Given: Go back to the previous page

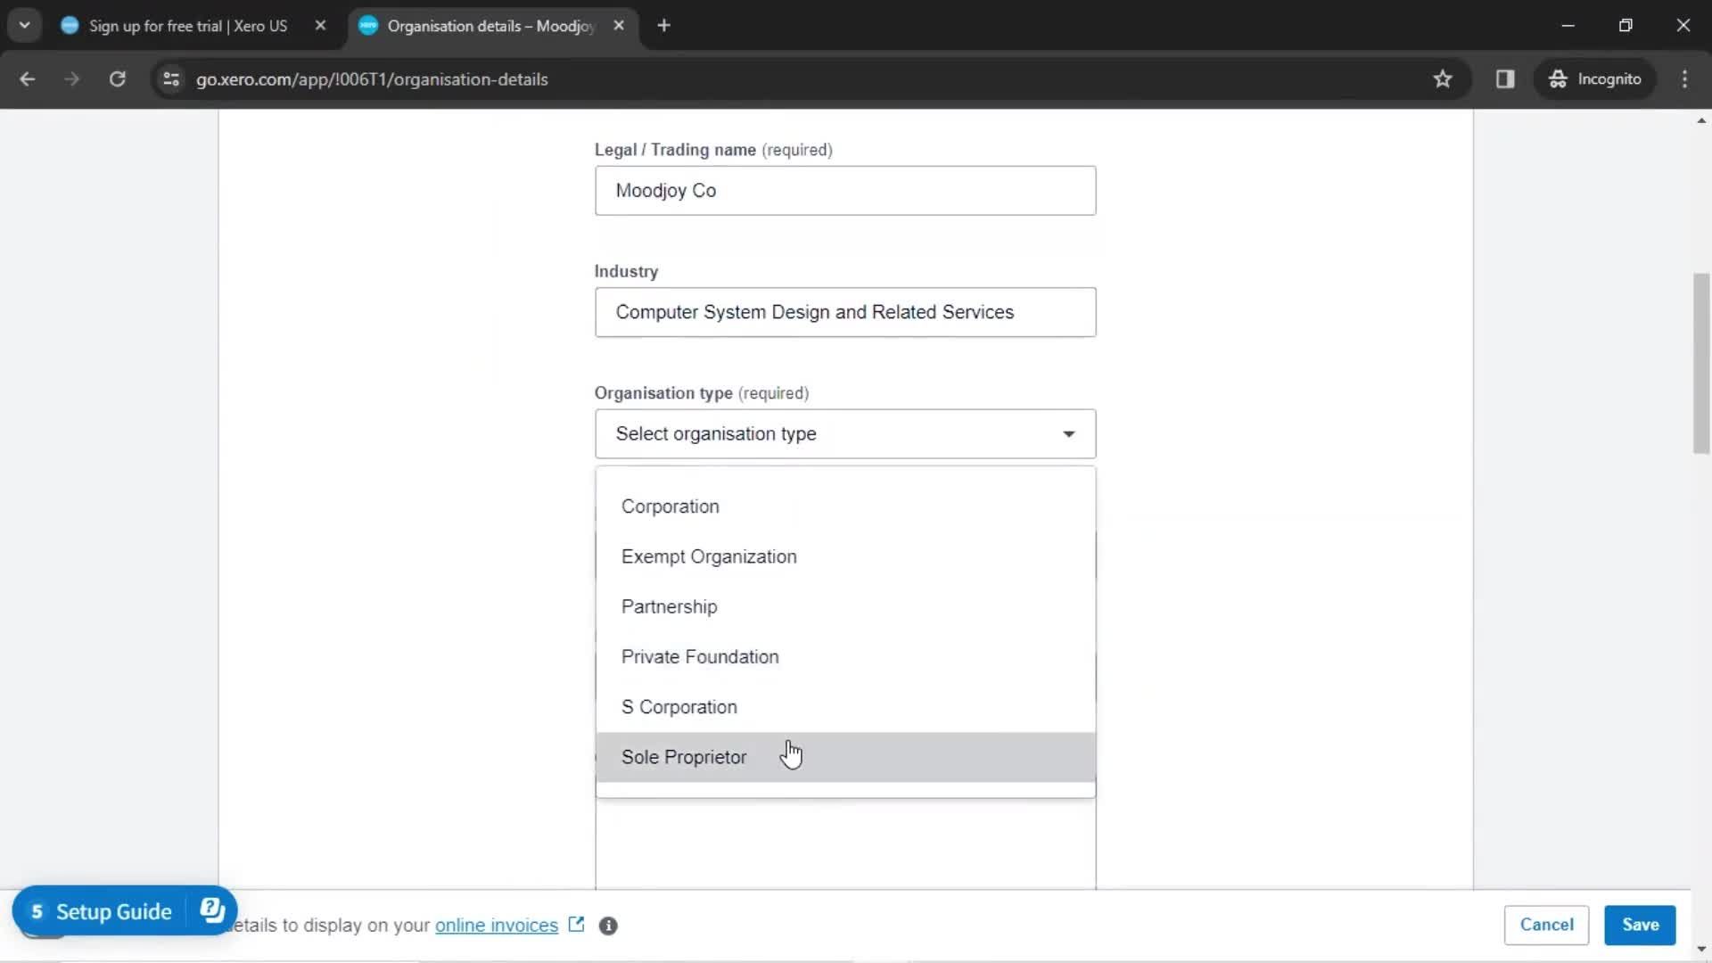Looking at the screenshot, I should (27, 79).
